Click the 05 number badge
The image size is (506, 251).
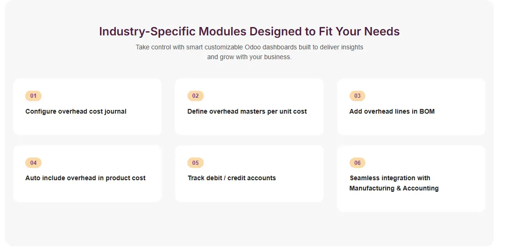coord(195,163)
